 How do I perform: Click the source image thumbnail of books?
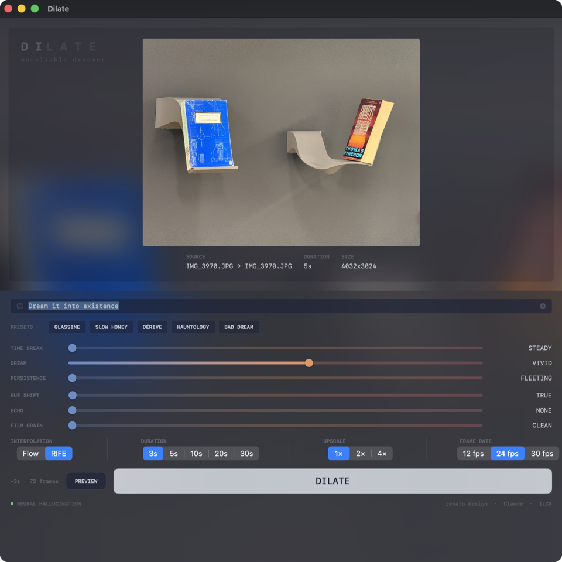(x=281, y=142)
